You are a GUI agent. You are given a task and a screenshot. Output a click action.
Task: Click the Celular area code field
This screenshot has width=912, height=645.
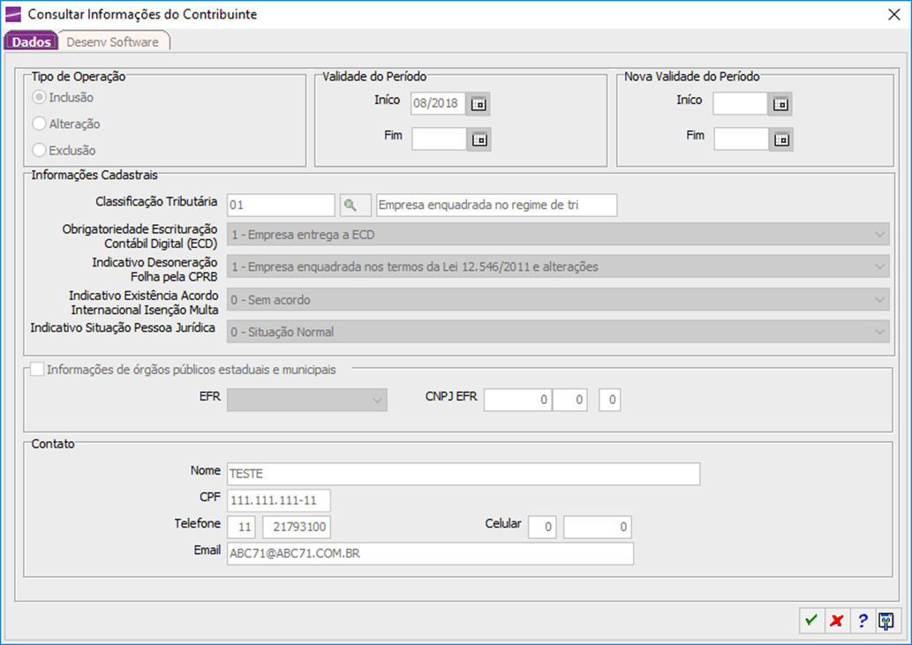542,527
